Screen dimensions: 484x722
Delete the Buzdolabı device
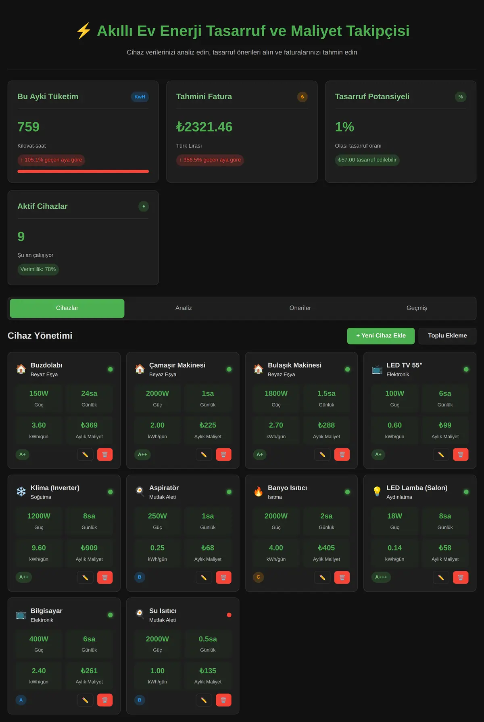point(105,454)
